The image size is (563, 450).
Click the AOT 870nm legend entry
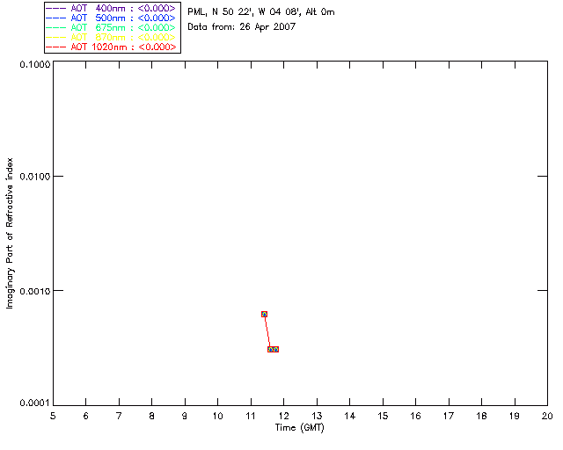pos(111,37)
